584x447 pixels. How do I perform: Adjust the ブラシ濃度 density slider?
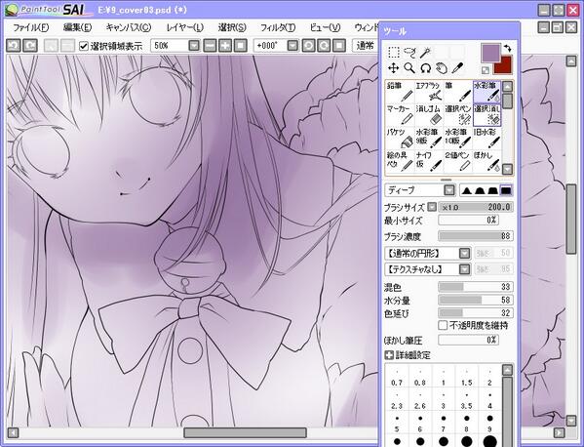(476, 236)
